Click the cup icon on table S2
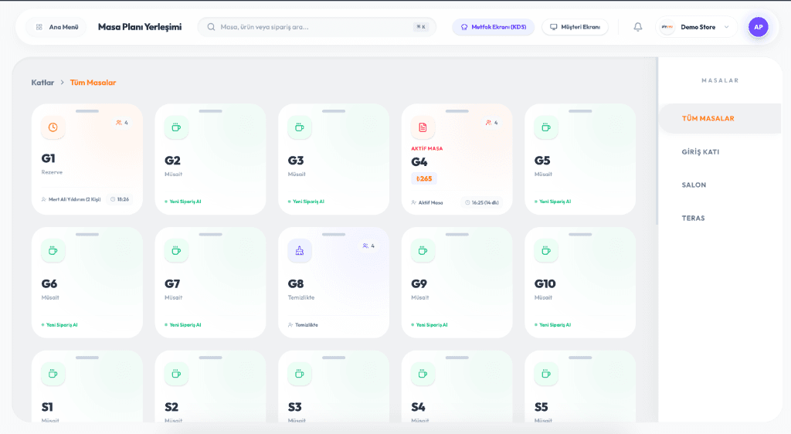This screenshot has height=434, width=791. (x=176, y=374)
